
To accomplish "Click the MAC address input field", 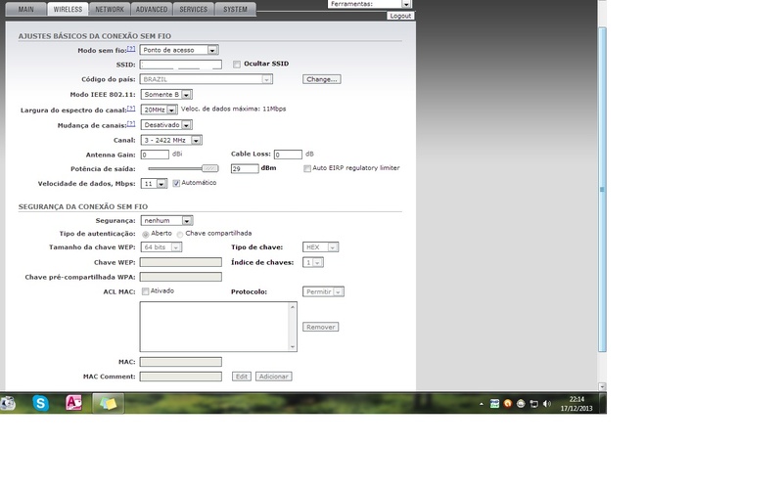I will tap(181, 362).
